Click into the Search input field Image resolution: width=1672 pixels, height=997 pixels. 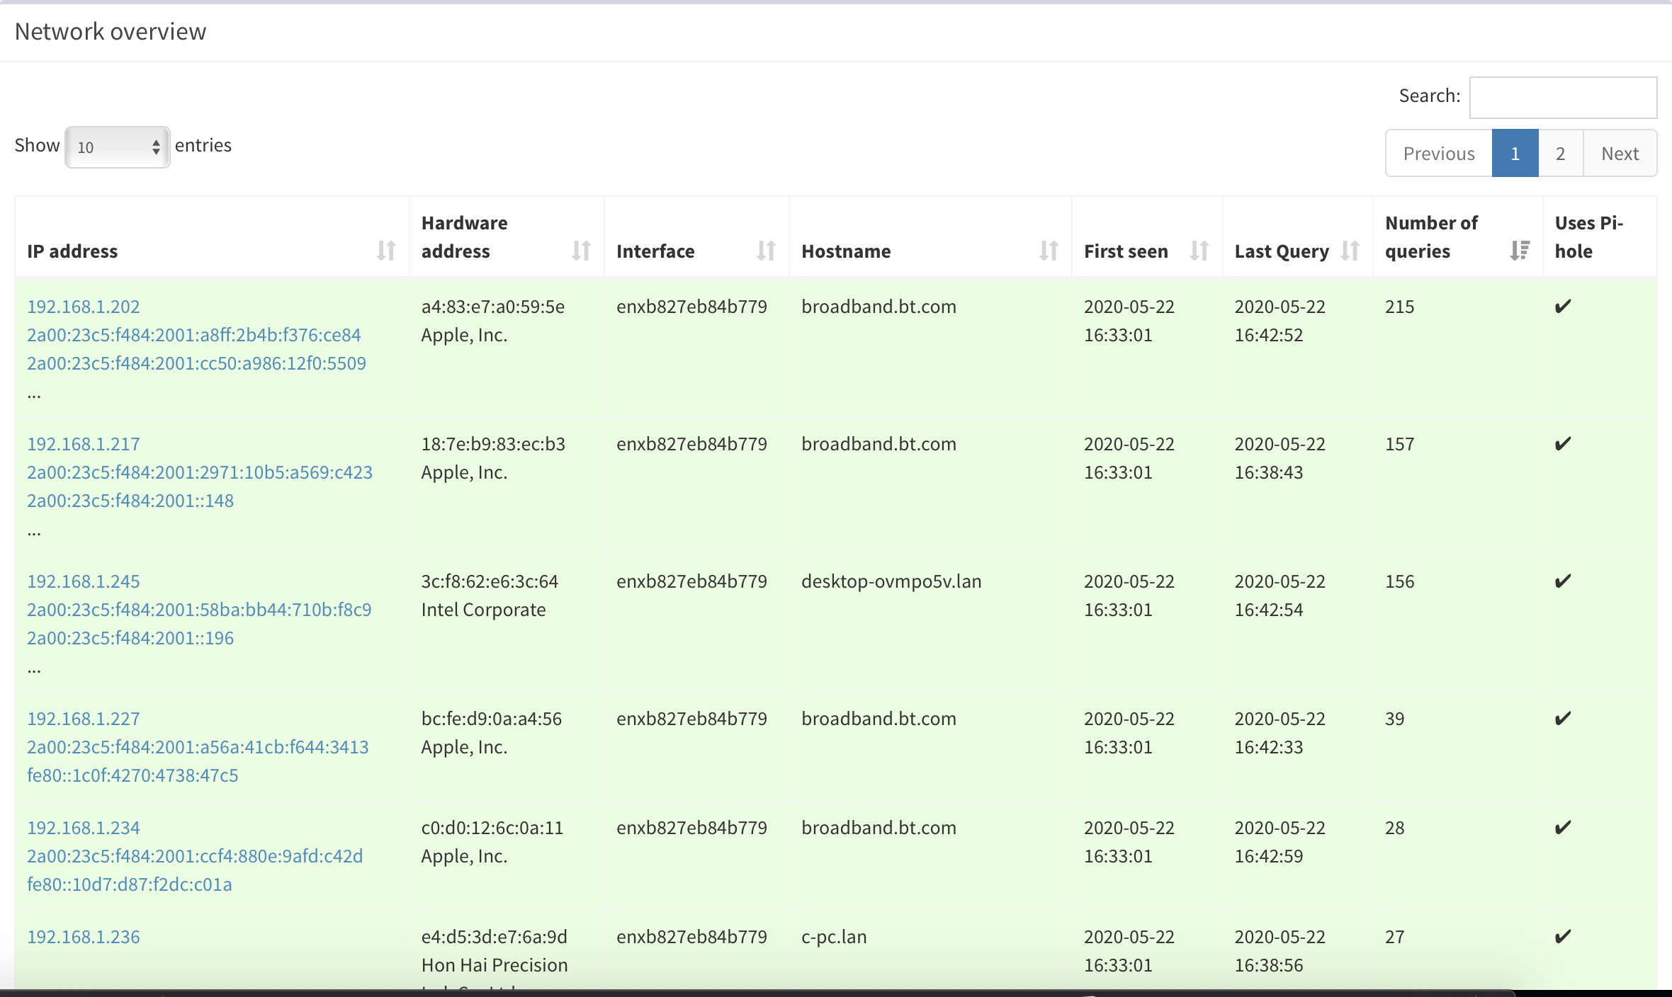coord(1563,98)
